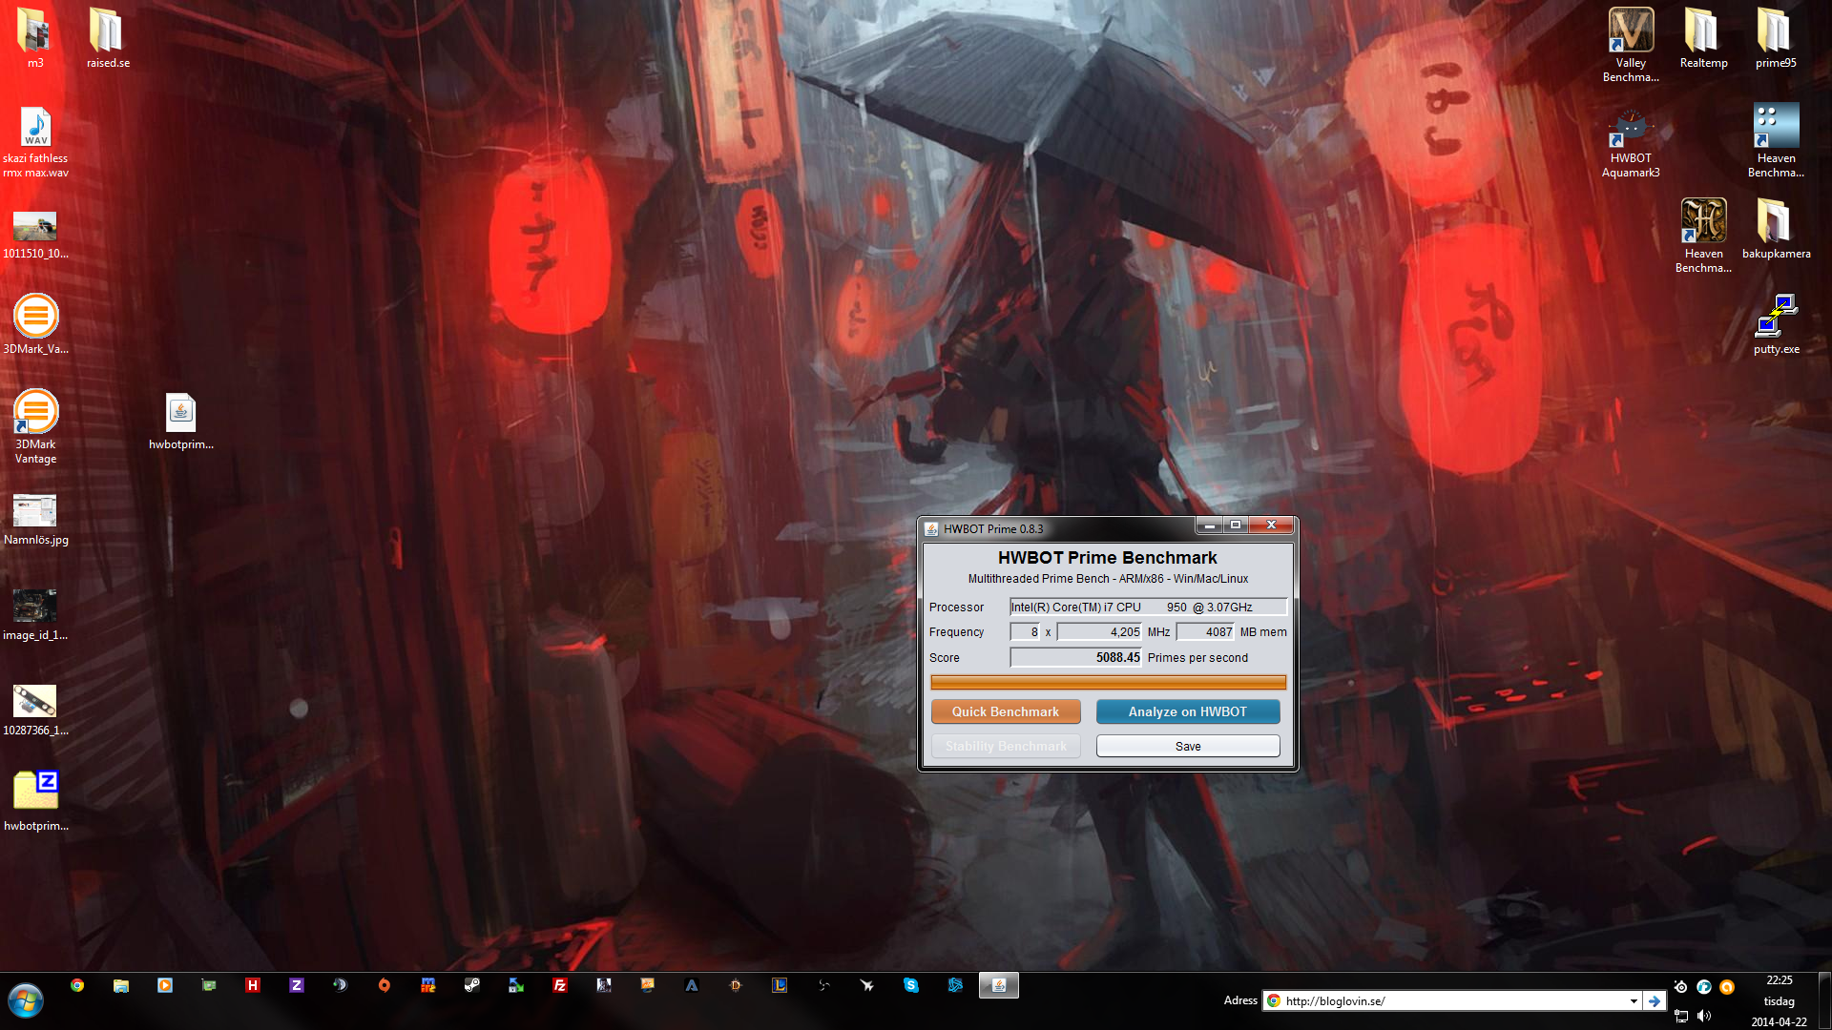This screenshot has height=1030, width=1832.
Task: Open Skype from the taskbar
Action: point(911,985)
